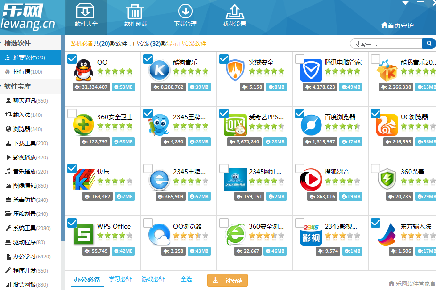The image size is (436, 290).
Task: Open the 图像编辑(860) category
Action: pyautogui.click(x=31, y=186)
